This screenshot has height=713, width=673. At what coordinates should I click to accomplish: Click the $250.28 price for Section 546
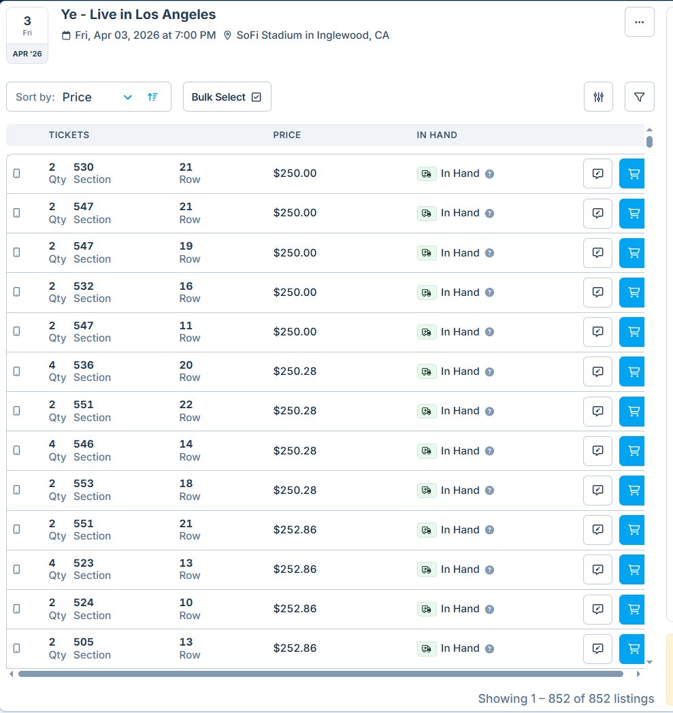(295, 450)
